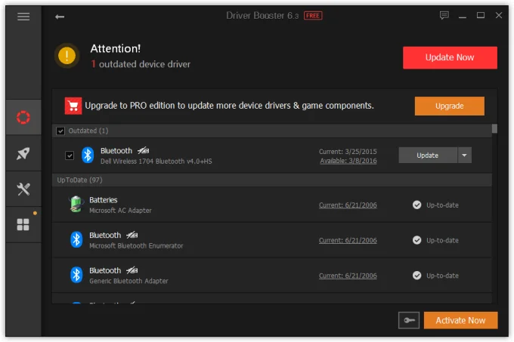Image resolution: width=514 pixels, height=342 pixels.
Task: Click the back arrow icon
Action: pyautogui.click(x=60, y=17)
